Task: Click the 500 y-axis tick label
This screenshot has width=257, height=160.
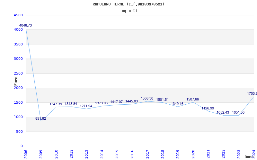Action: [20, 132]
